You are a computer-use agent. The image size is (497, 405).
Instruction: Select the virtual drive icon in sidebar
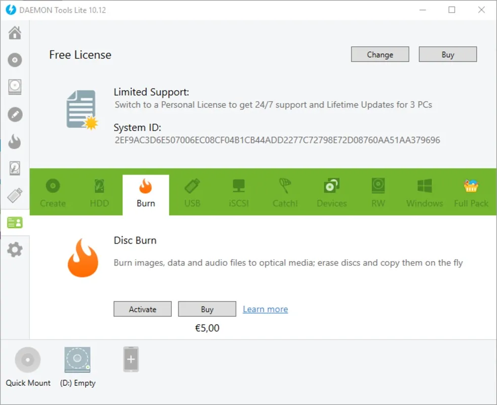pyautogui.click(x=15, y=87)
